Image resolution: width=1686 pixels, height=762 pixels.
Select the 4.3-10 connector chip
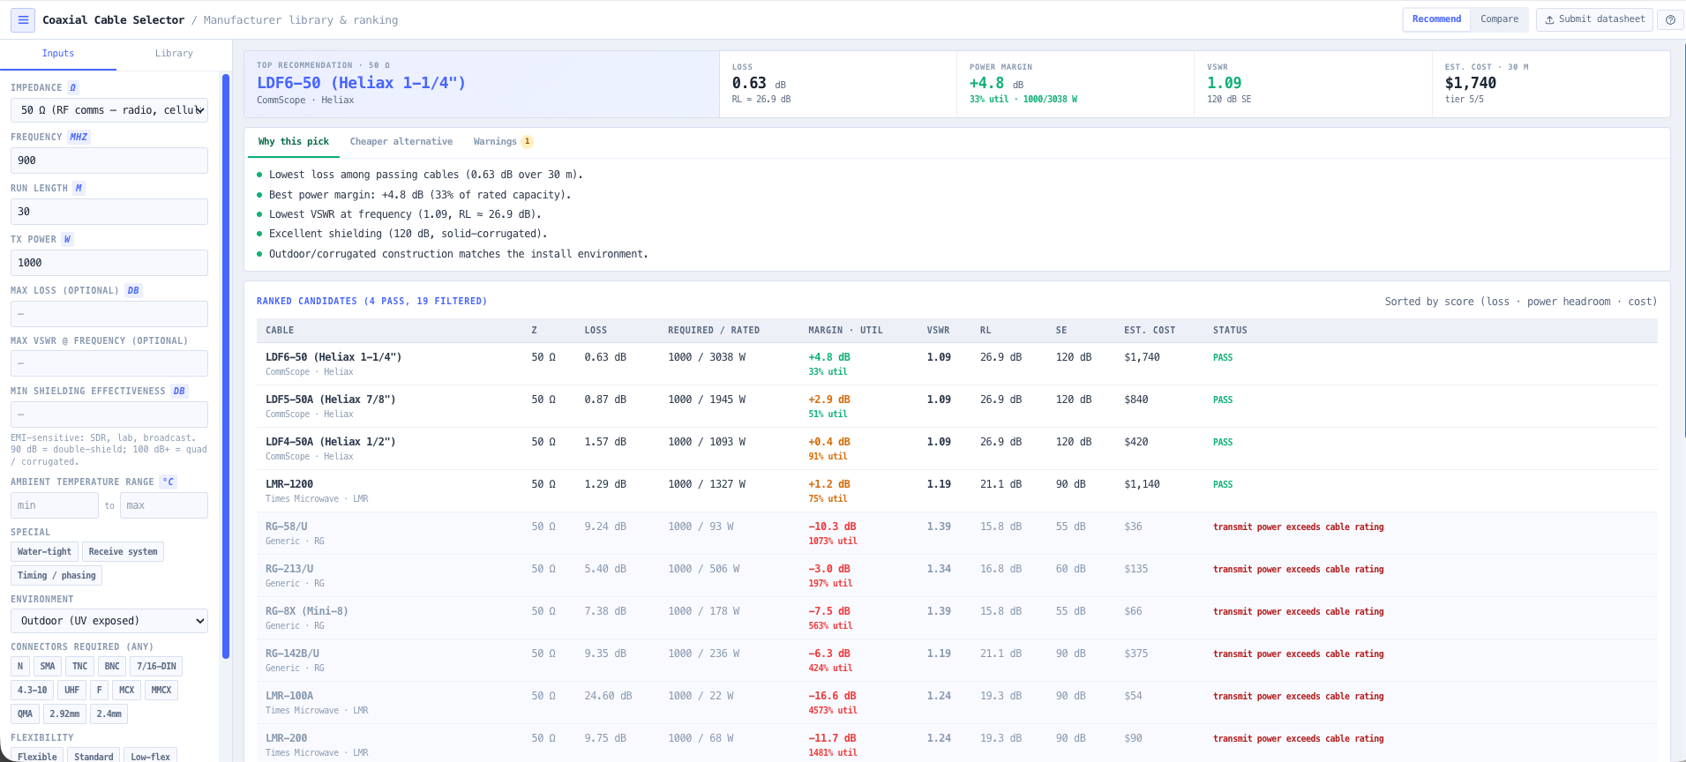pyautogui.click(x=33, y=691)
